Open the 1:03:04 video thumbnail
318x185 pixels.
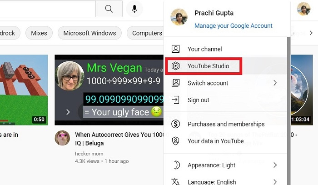pyautogui.click(x=302, y=90)
